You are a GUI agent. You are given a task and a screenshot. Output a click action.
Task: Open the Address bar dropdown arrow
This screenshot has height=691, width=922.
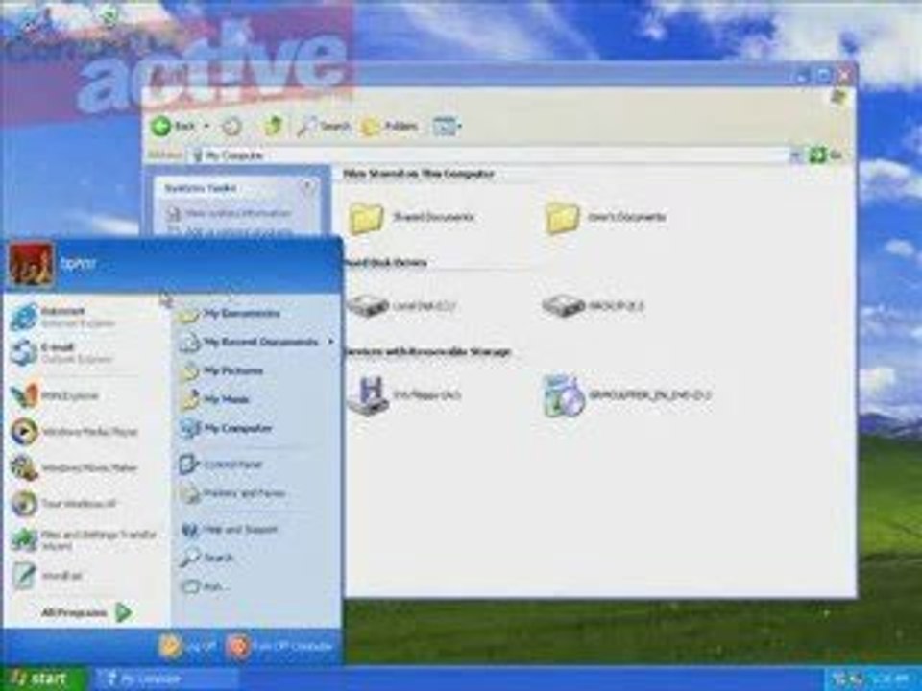point(795,155)
